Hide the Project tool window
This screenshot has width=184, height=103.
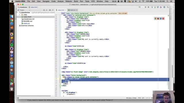[x=53, y=10]
